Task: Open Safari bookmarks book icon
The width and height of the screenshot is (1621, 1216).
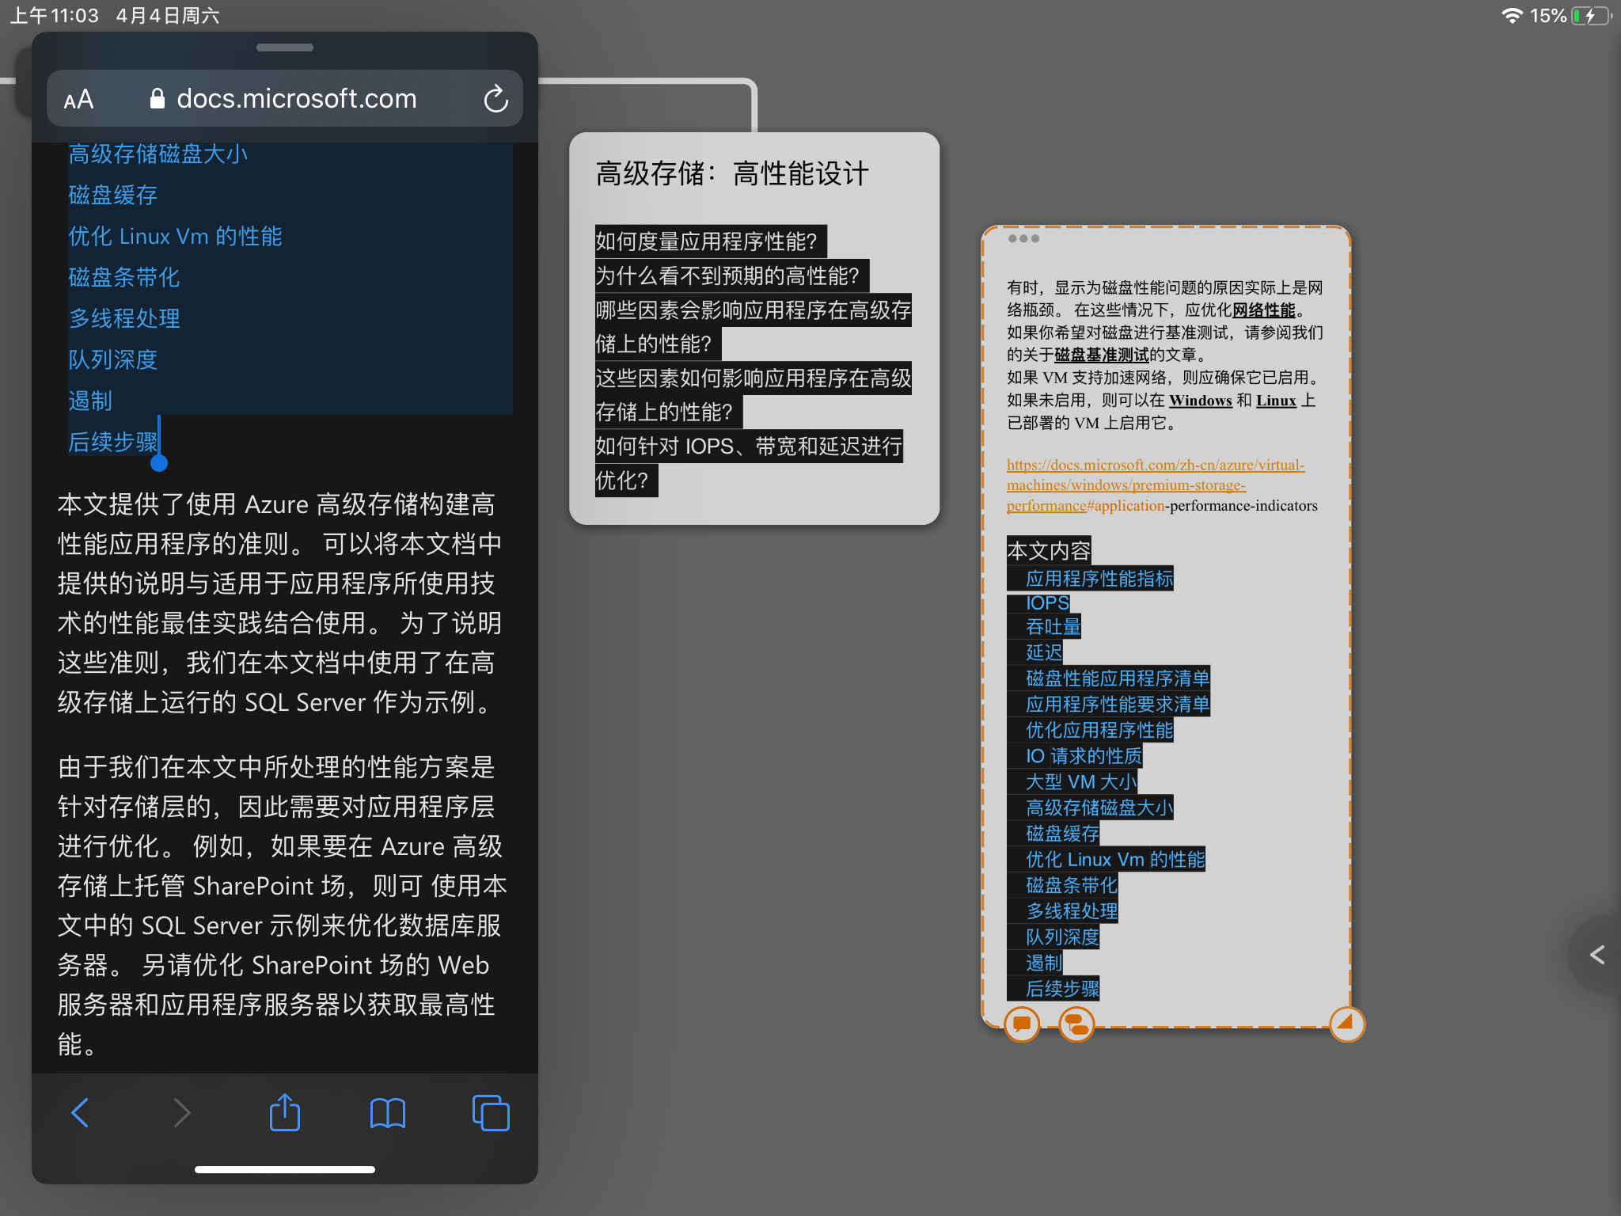Action: [x=388, y=1113]
